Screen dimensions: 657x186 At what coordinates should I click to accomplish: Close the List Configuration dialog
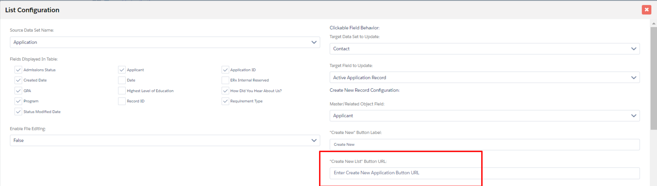click(646, 10)
